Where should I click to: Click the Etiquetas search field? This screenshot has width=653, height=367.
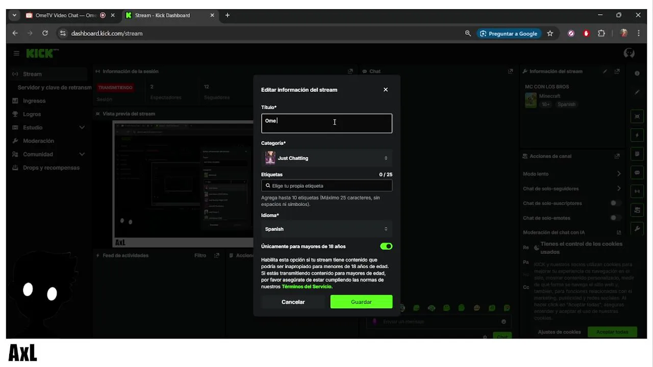326,186
